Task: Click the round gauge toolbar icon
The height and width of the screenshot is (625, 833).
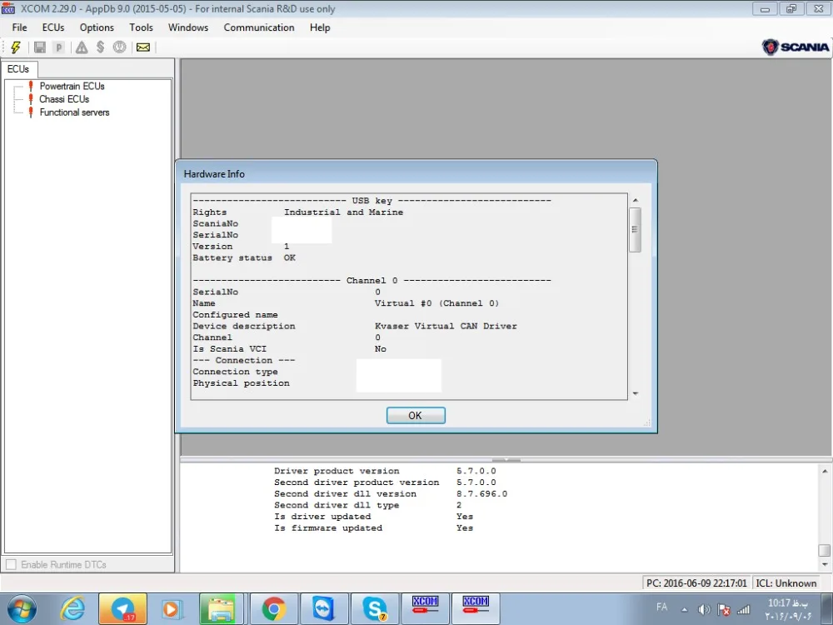Action: tap(119, 47)
